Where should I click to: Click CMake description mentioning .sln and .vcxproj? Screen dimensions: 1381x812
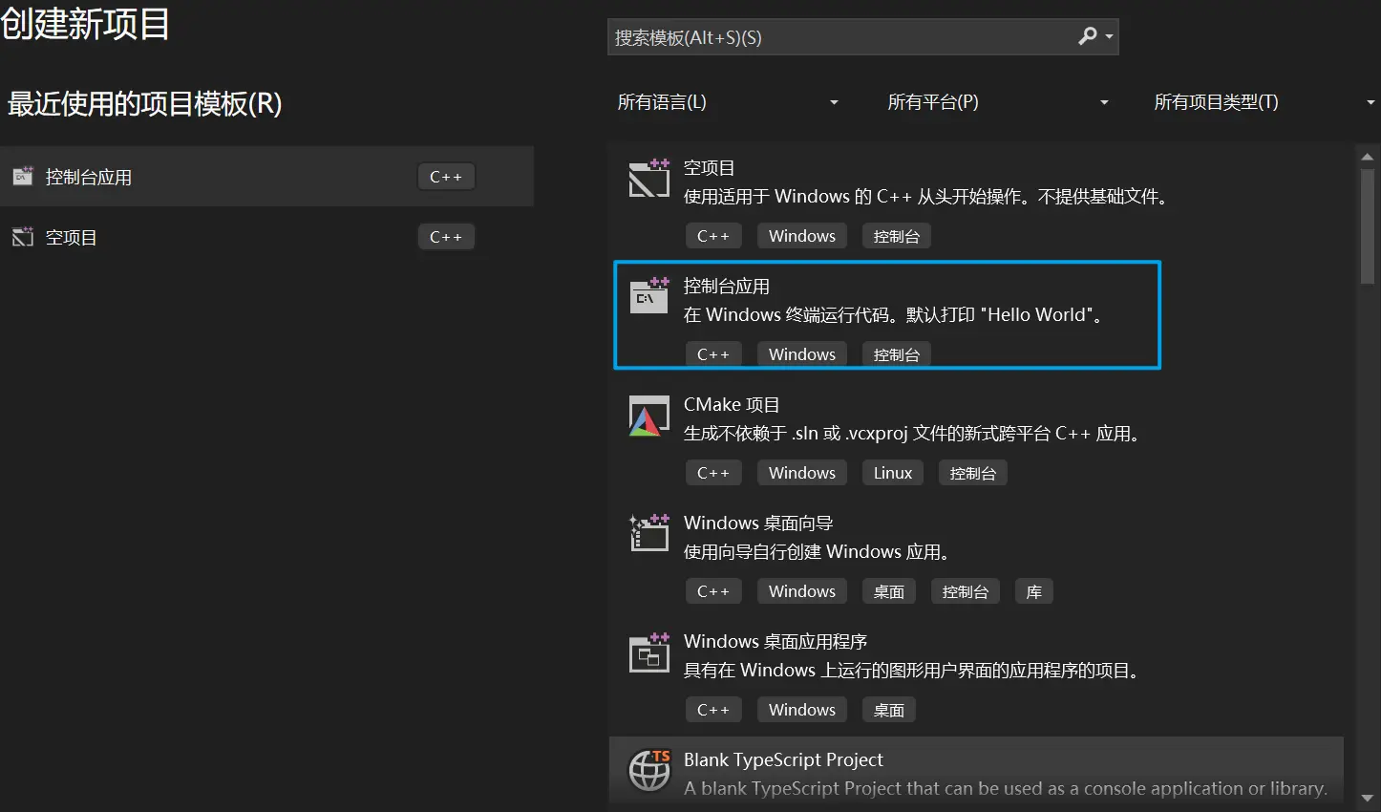click(914, 434)
